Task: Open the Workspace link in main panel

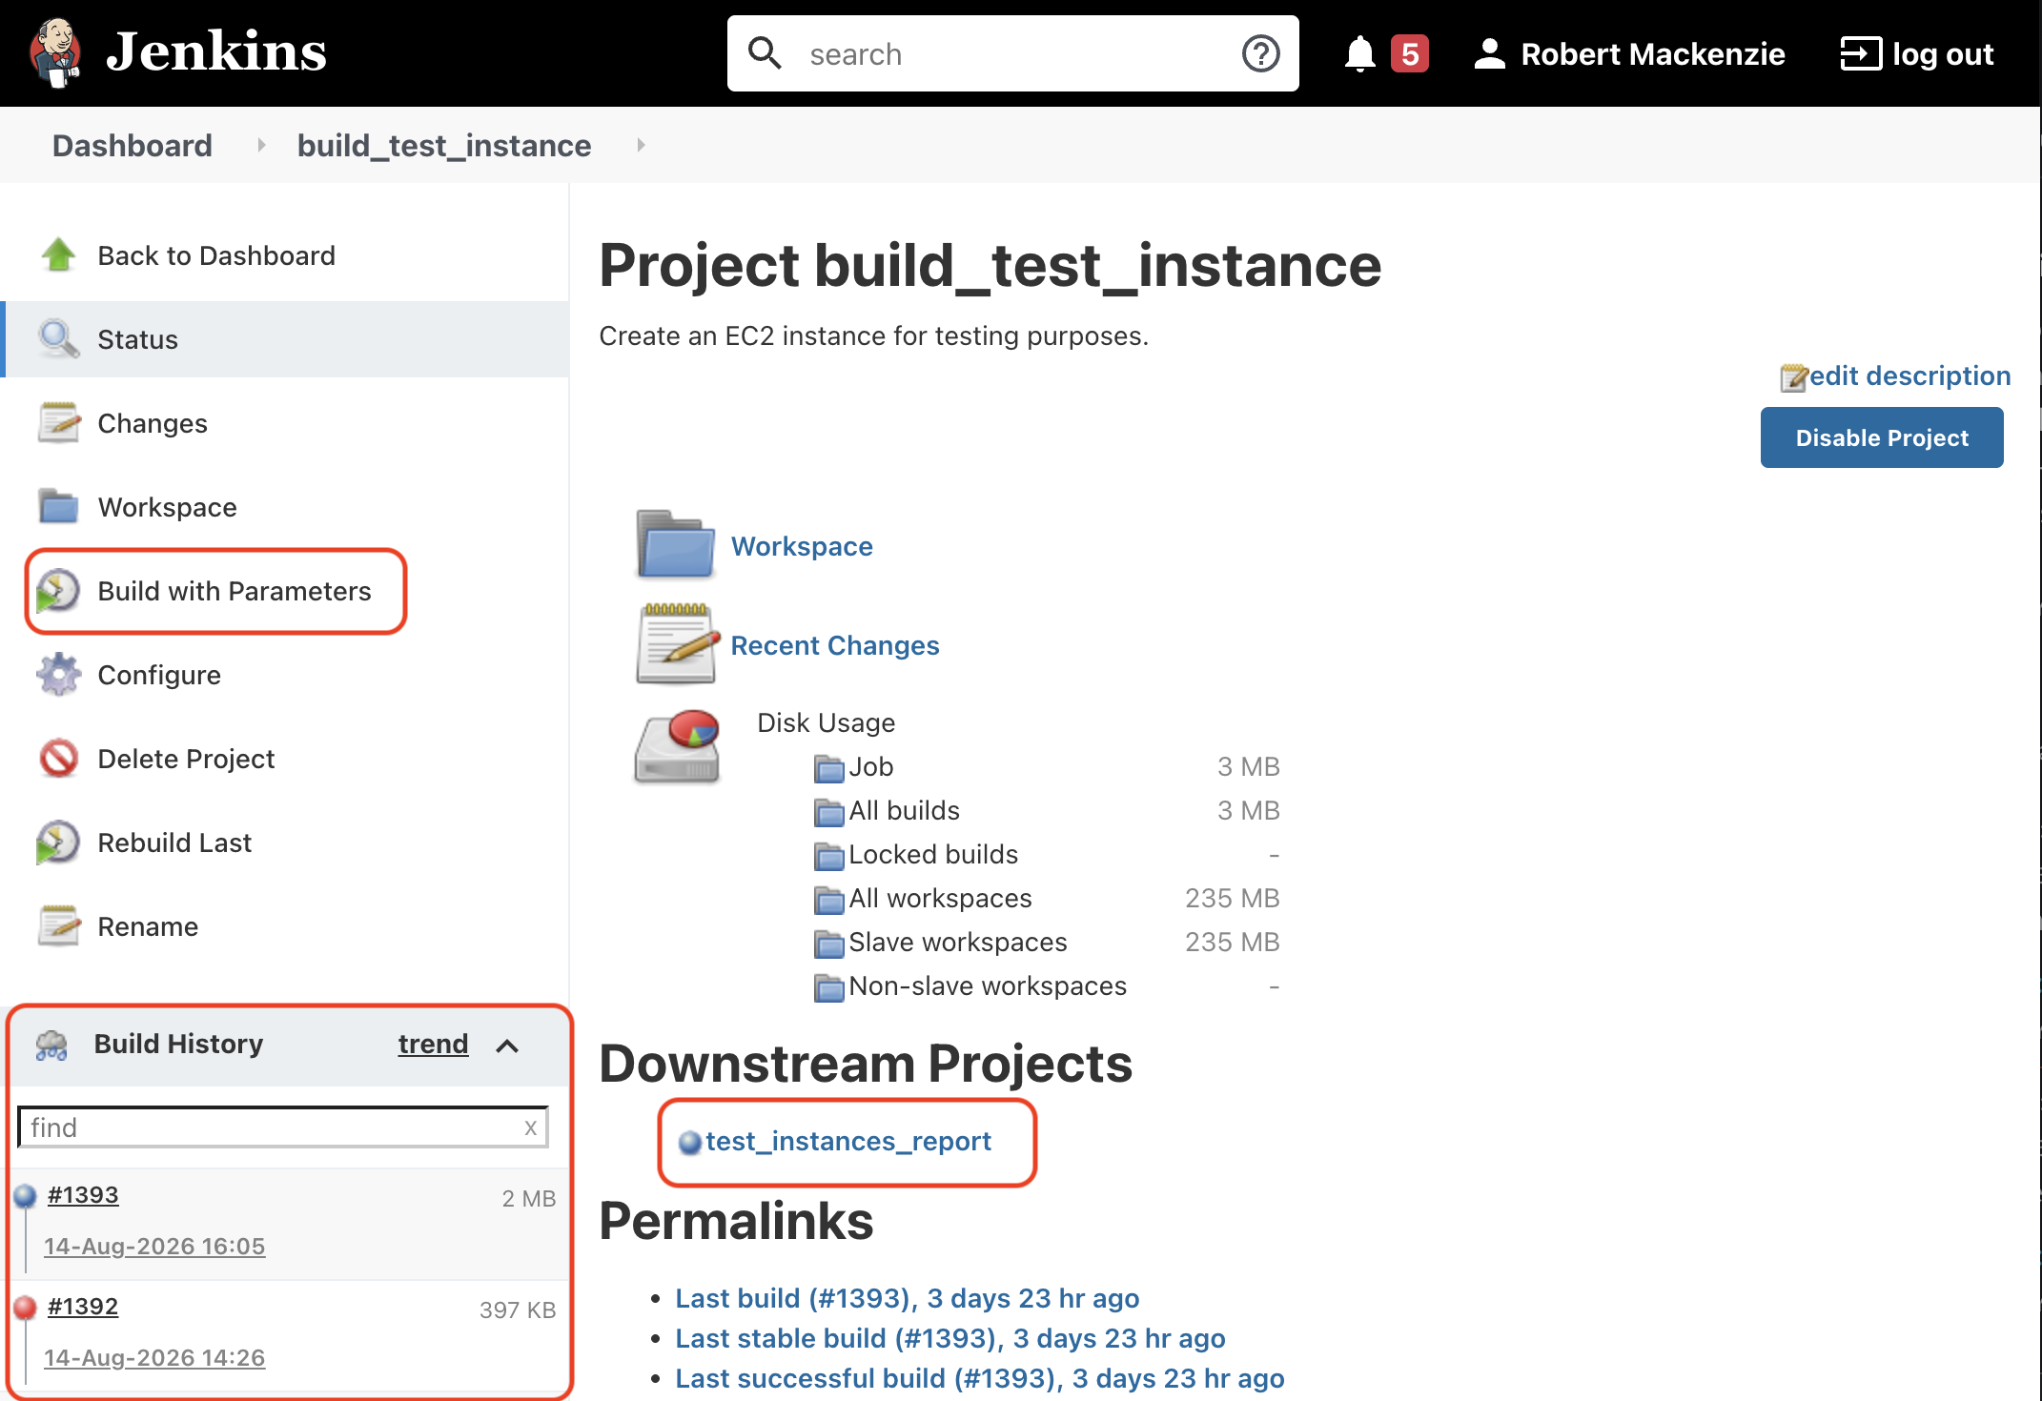Action: point(802,546)
